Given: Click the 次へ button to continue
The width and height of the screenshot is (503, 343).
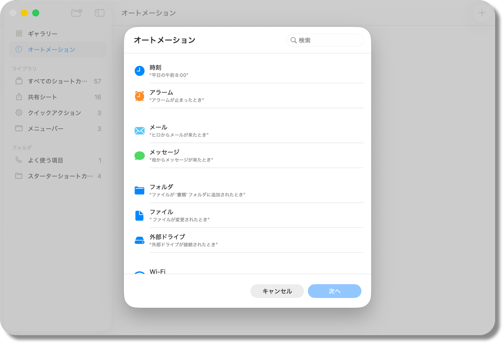Looking at the screenshot, I should [334, 291].
